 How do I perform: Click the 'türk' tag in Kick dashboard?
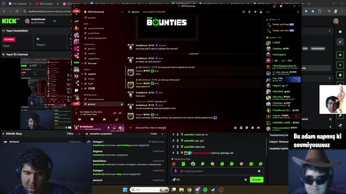click(x=305, y=48)
